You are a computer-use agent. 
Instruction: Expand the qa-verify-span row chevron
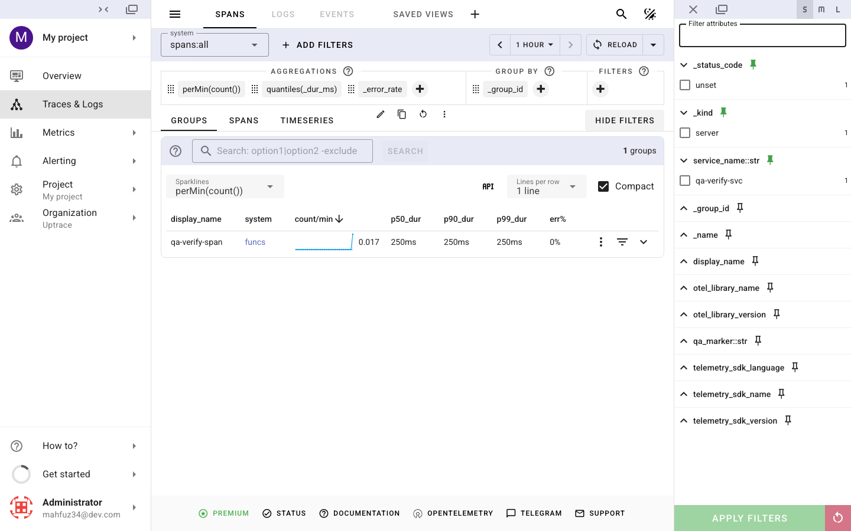(644, 242)
